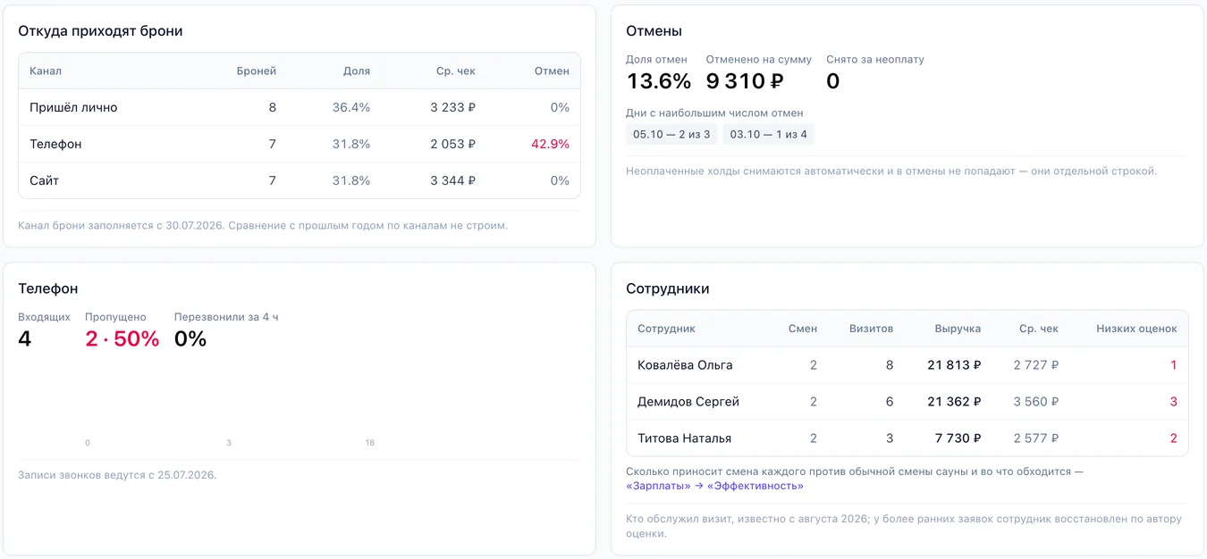Click the average check value "3 560 ₽"
This screenshot has height=559, width=1207.
[x=1036, y=402]
